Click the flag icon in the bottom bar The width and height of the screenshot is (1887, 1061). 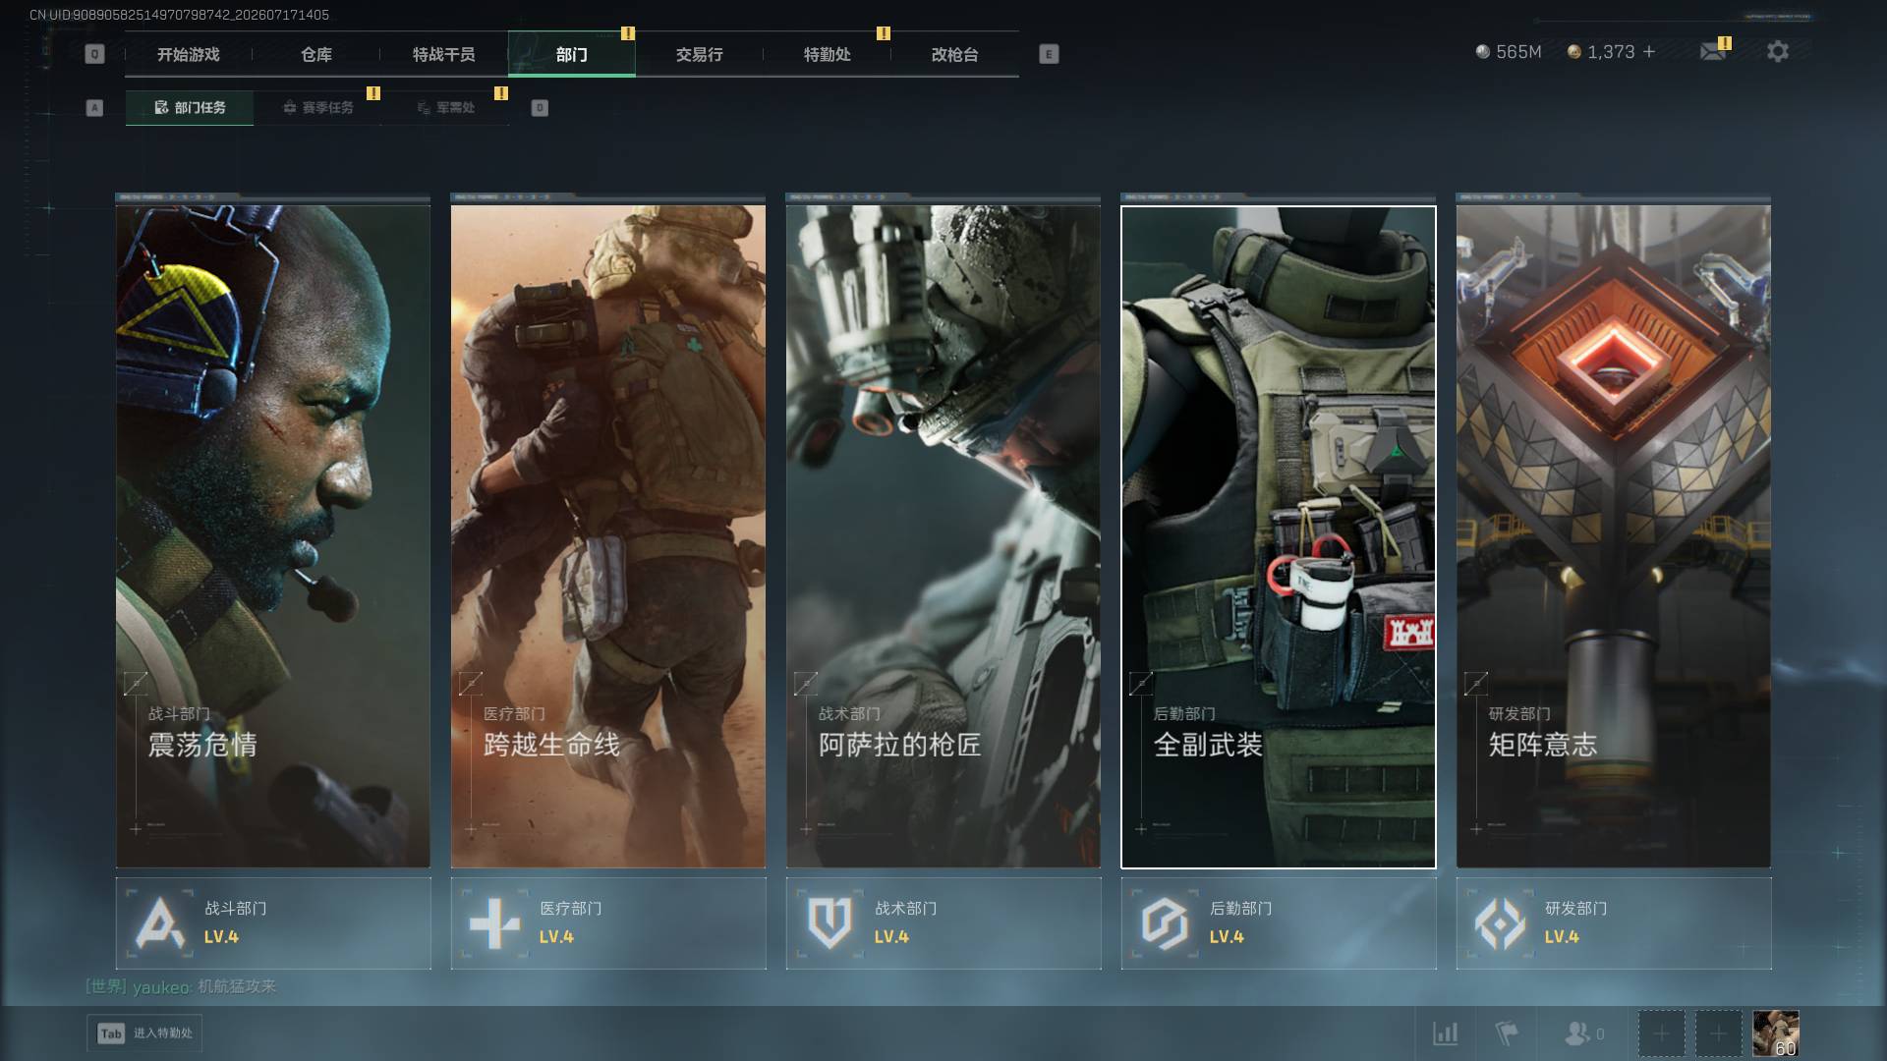[1506, 1033]
